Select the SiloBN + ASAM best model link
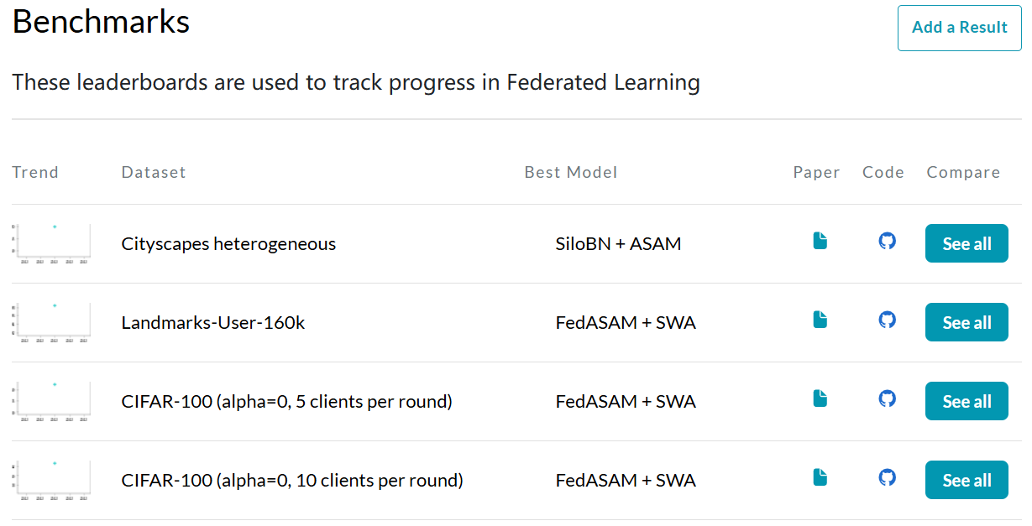This screenshot has width=1032, height=526. point(618,244)
